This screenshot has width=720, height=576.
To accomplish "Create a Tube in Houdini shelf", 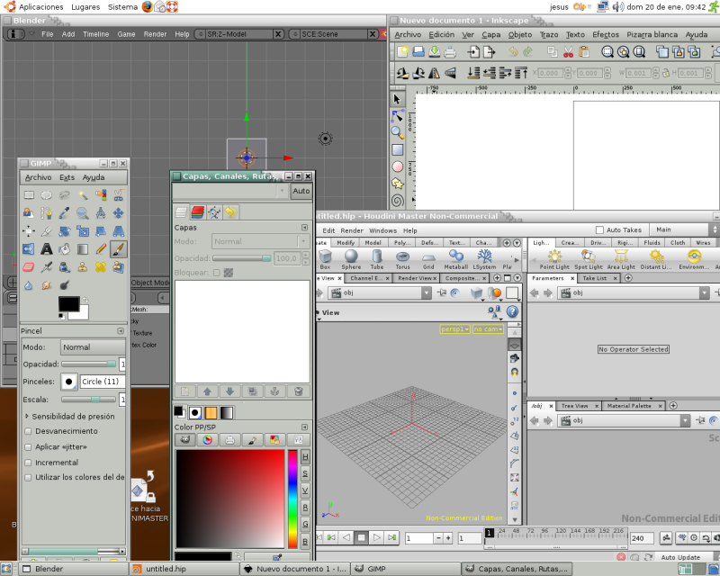I will pos(377,259).
